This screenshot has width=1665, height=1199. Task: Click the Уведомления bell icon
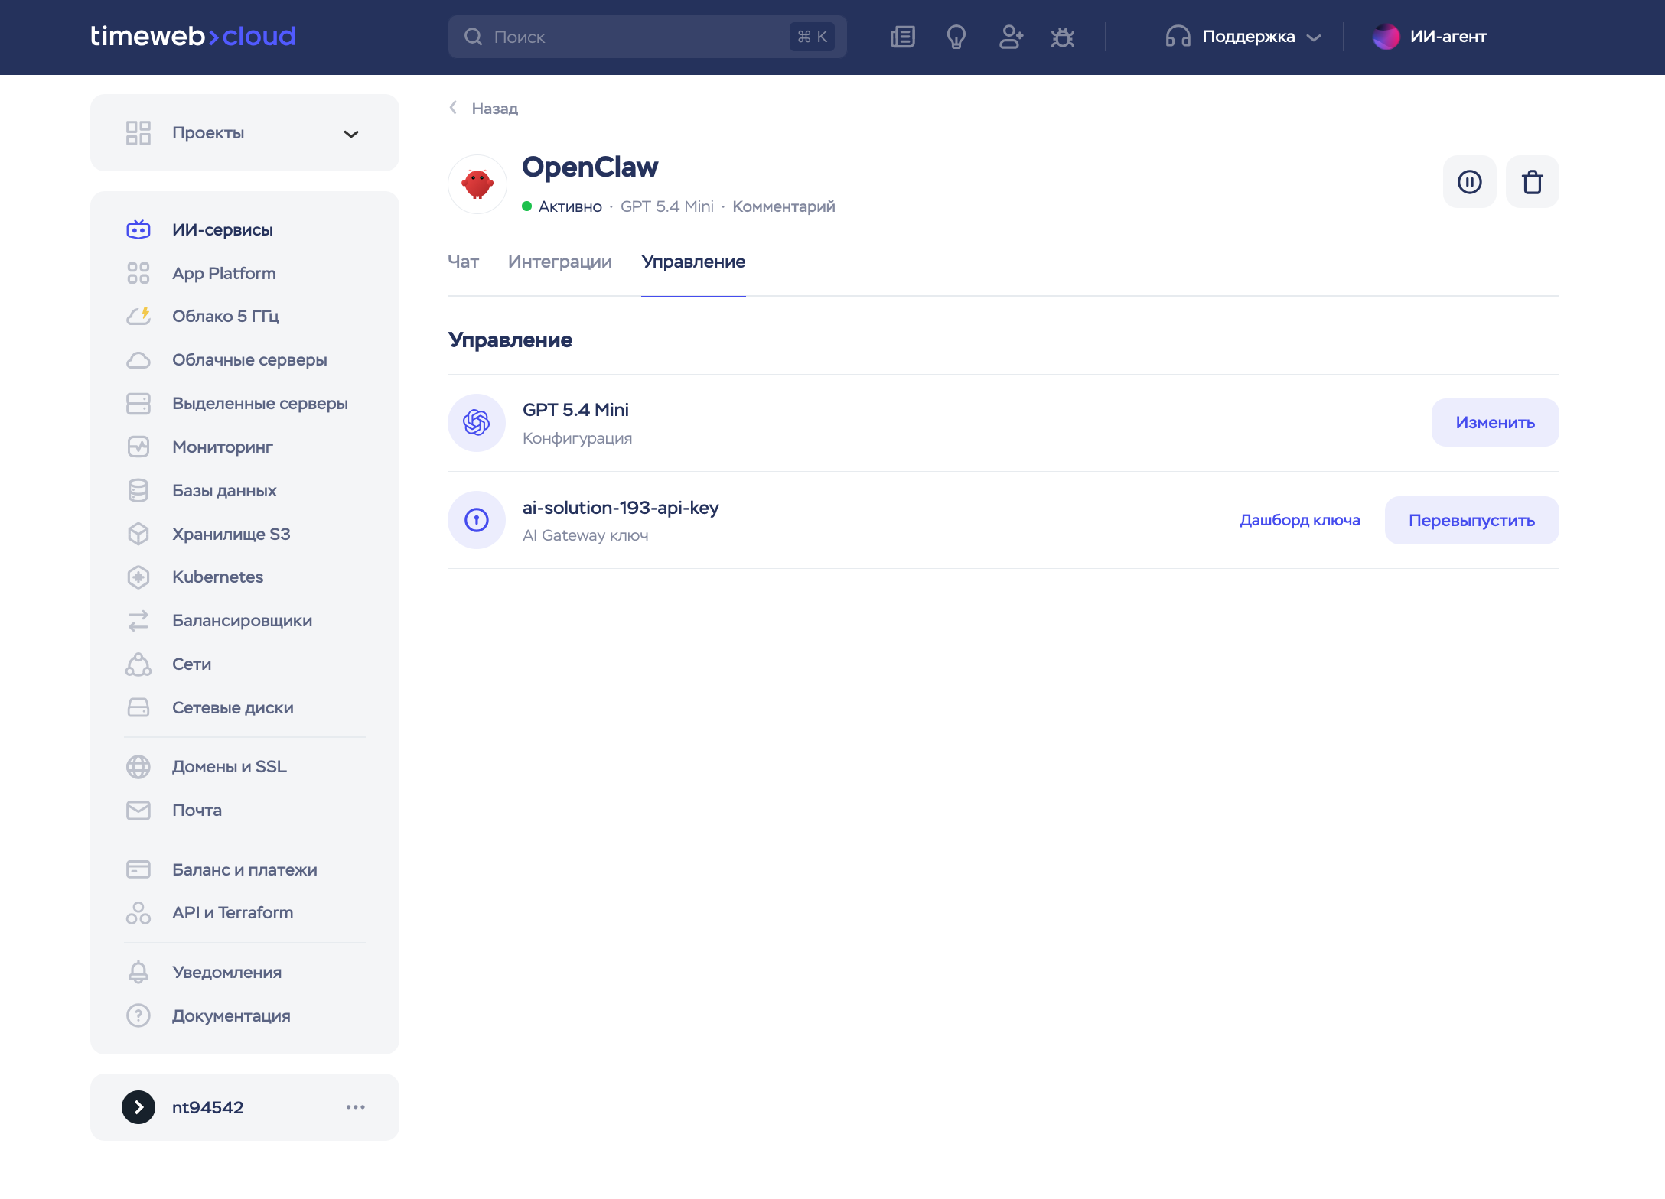[x=138, y=972]
